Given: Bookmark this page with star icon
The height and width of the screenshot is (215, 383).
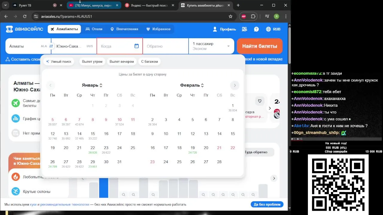Looking at the screenshot, I should click(230, 16).
